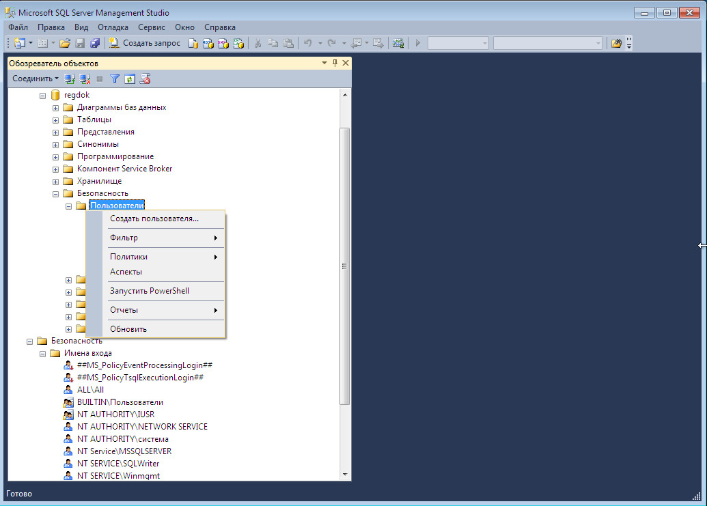Image resolution: width=707 pixels, height=506 pixels.
Task: Select NT AUTHORITY\NETWORK SERVICE login
Action: 142,426
